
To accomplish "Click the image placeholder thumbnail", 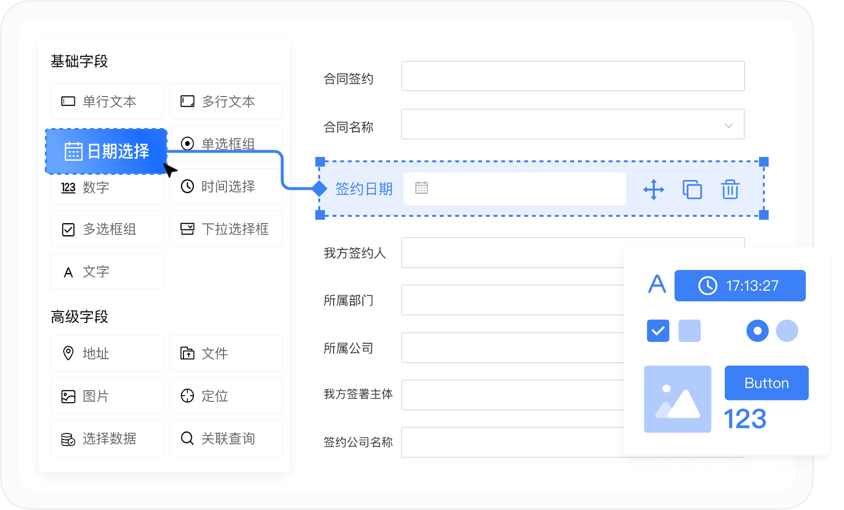I will (677, 399).
